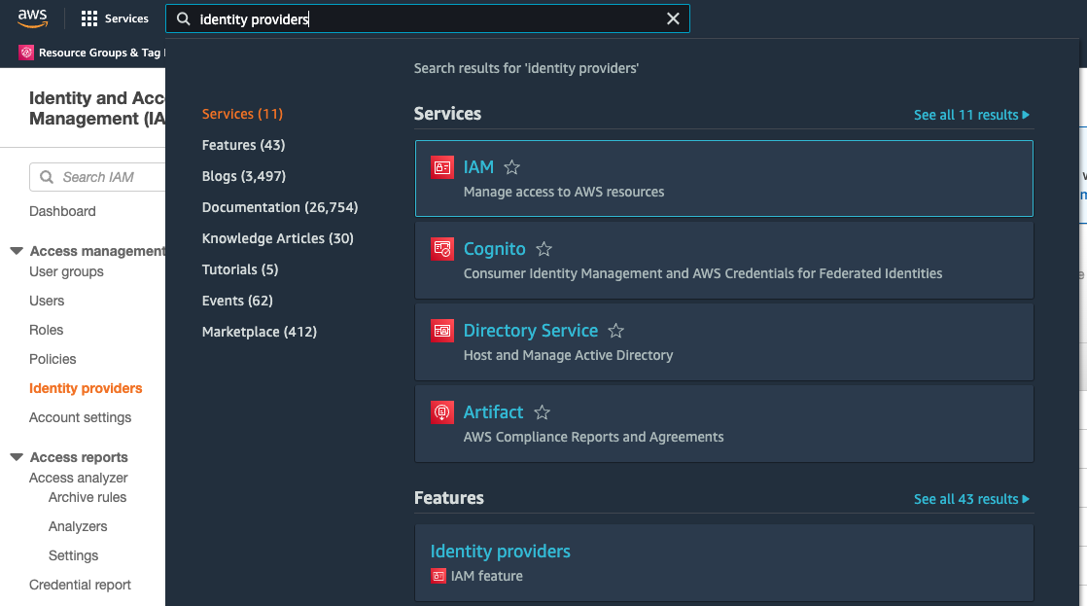Viewport: 1087px width, 606px height.
Task: Click the red IAM service icon
Action: point(442,166)
